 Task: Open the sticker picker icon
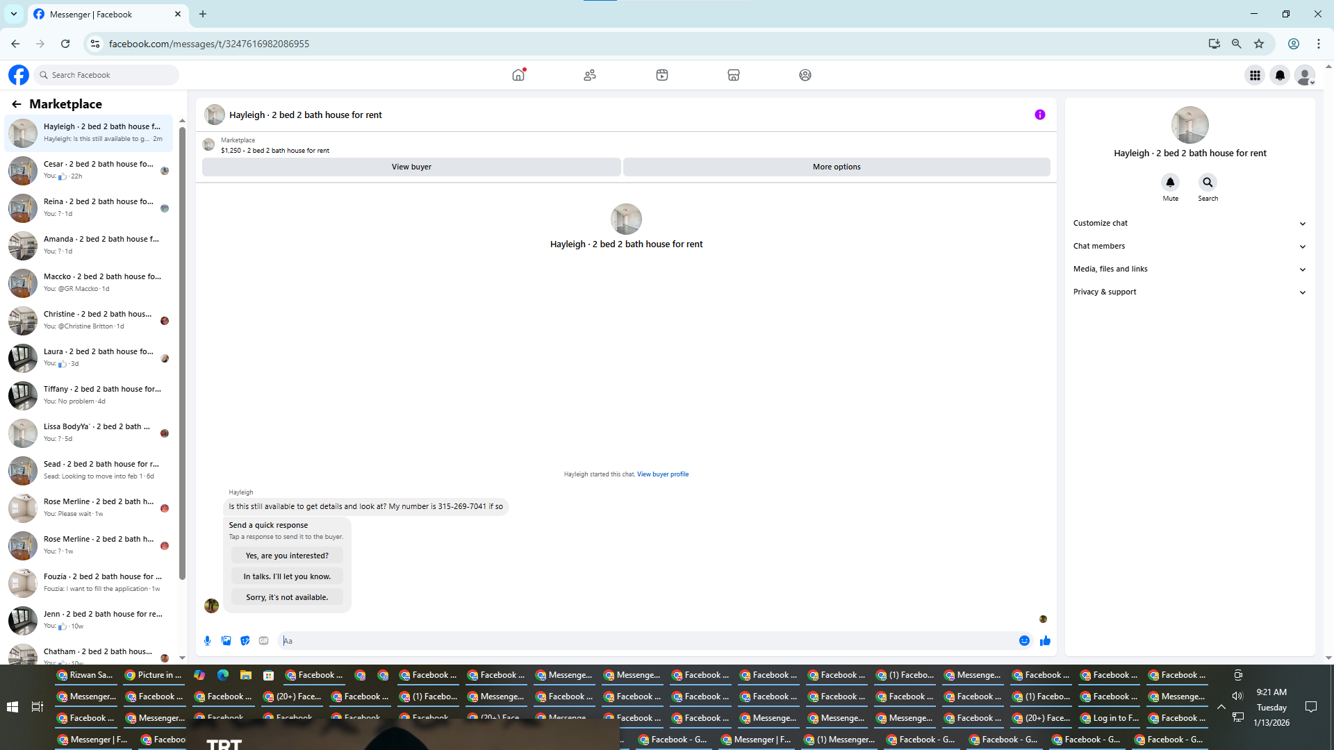coord(245,641)
